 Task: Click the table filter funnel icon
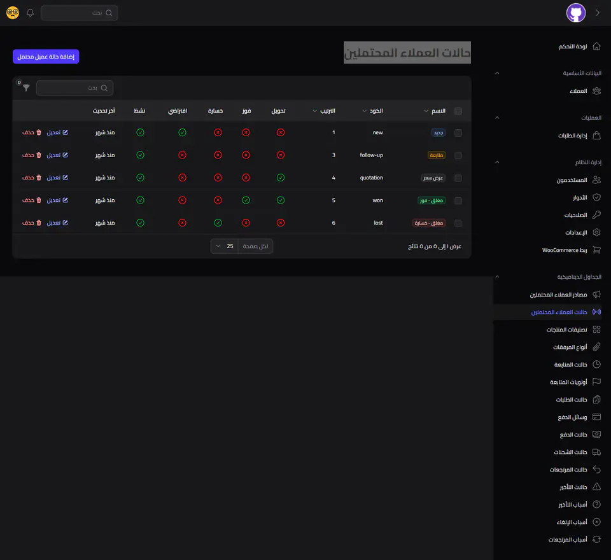26,88
